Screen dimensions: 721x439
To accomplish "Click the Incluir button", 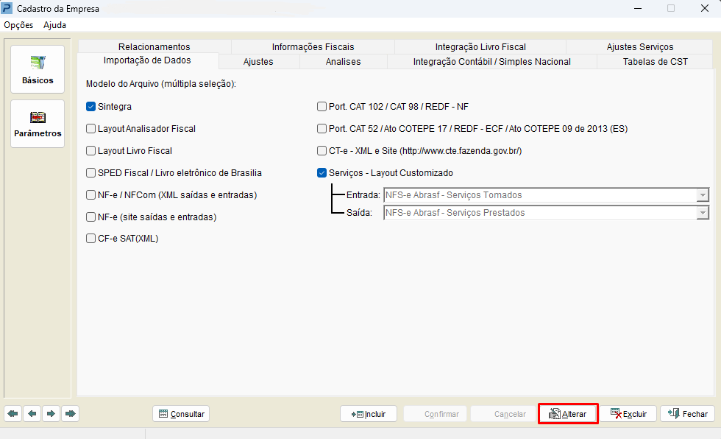I will [369, 414].
